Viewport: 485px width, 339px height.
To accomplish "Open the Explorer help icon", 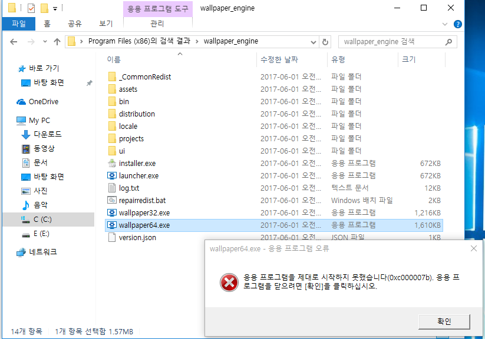I will pyautogui.click(x=458, y=24).
